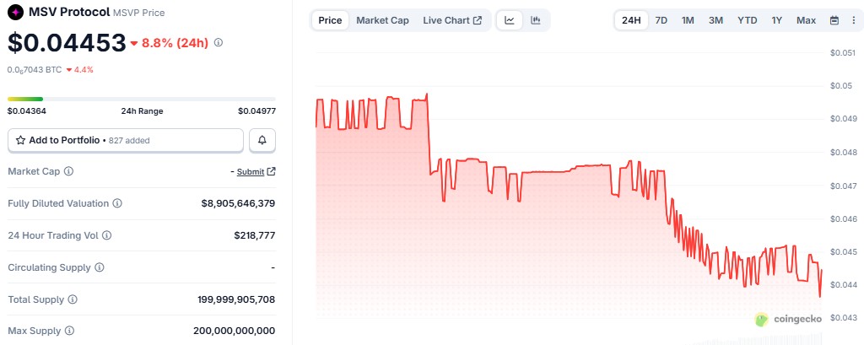Click the price alert bell icon

click(x=262, y=141)
